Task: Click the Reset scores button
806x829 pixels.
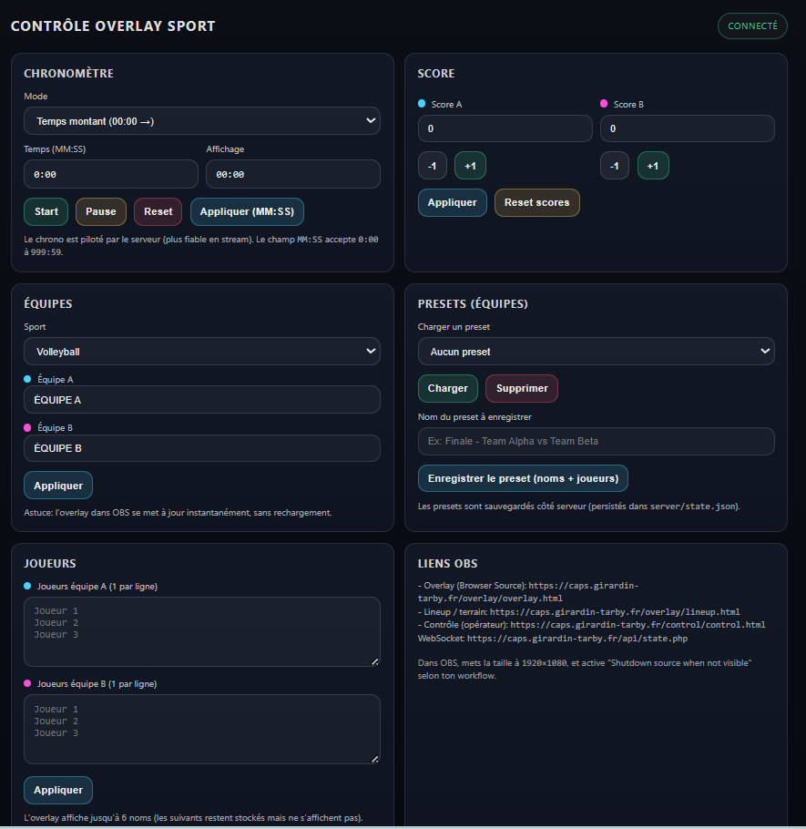Action: (537, 202)
